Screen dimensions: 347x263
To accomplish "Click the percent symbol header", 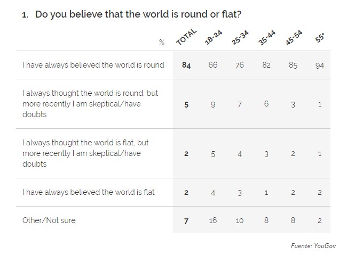I will point(161,42).
